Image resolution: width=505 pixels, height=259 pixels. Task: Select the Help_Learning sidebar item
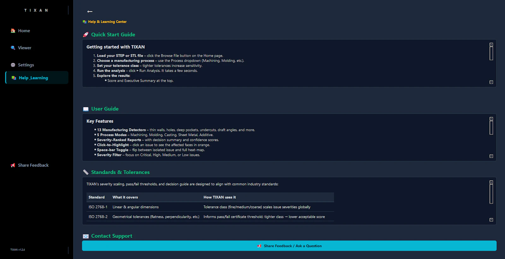[37, 78]
